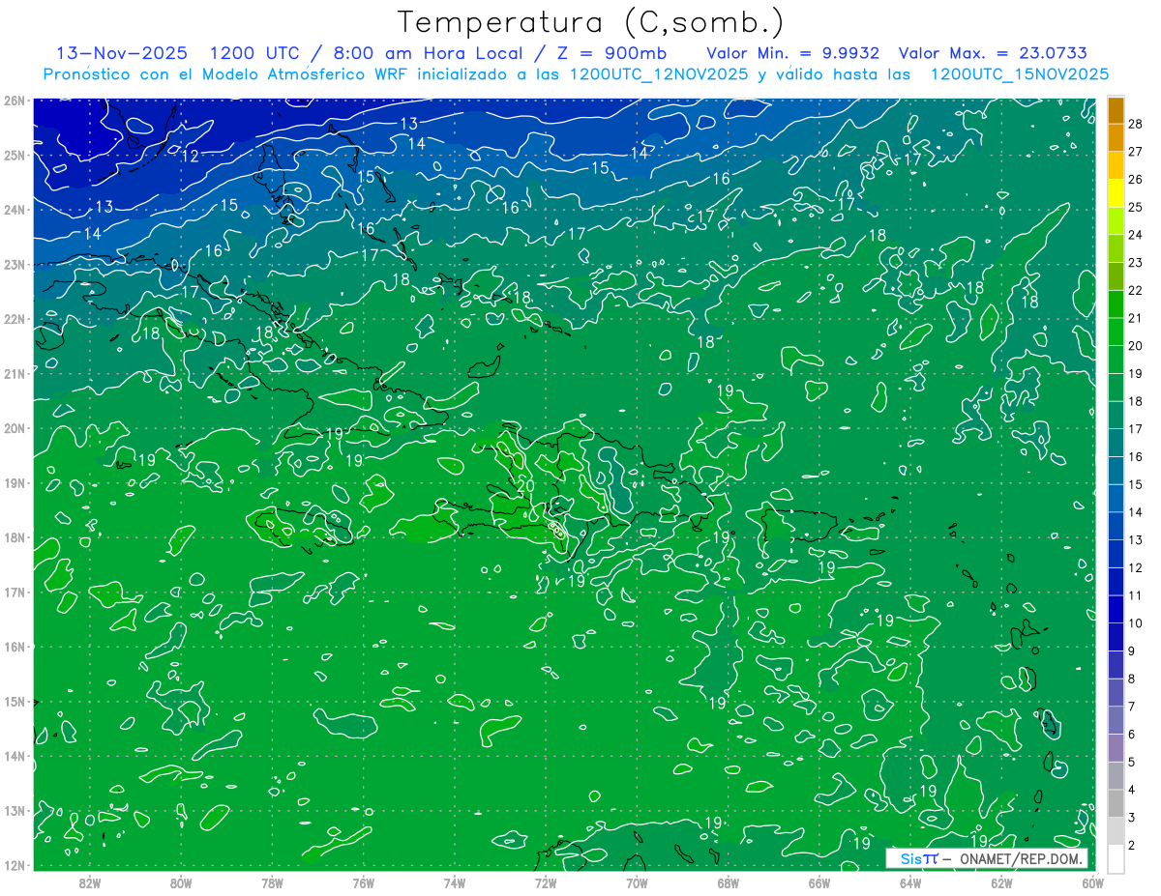Select the '64W' longitude axis label
1161x896 pixels.
[x=910, y=882]
